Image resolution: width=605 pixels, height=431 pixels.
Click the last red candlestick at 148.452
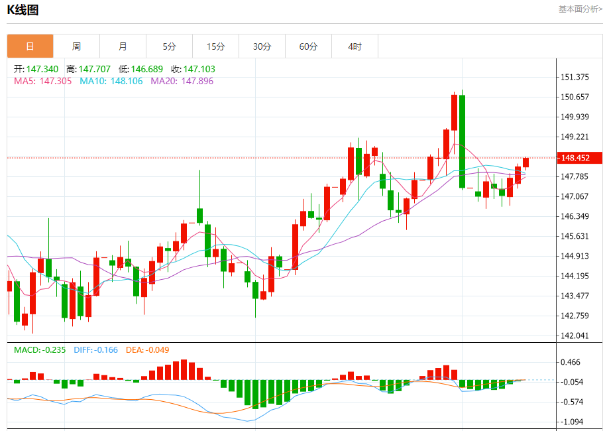pos(525,162)
